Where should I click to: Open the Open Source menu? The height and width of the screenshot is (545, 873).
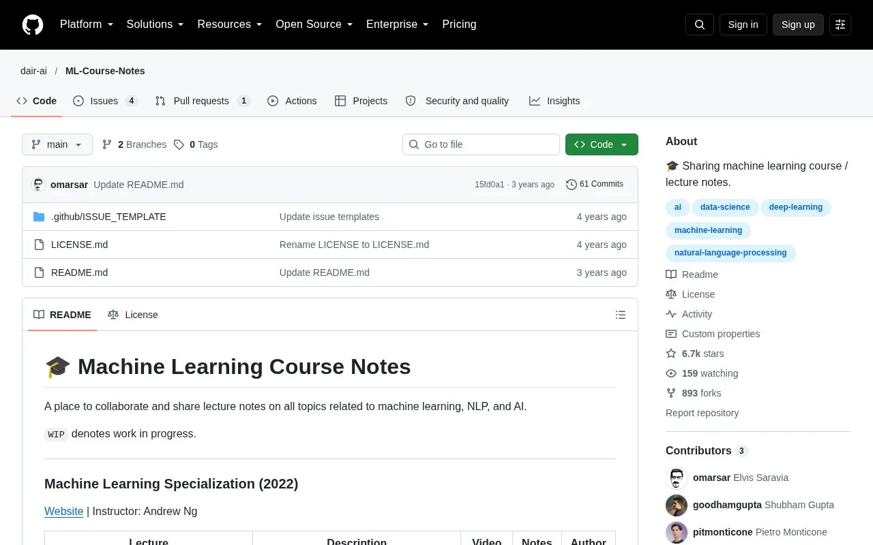click(x=314, y=25)
